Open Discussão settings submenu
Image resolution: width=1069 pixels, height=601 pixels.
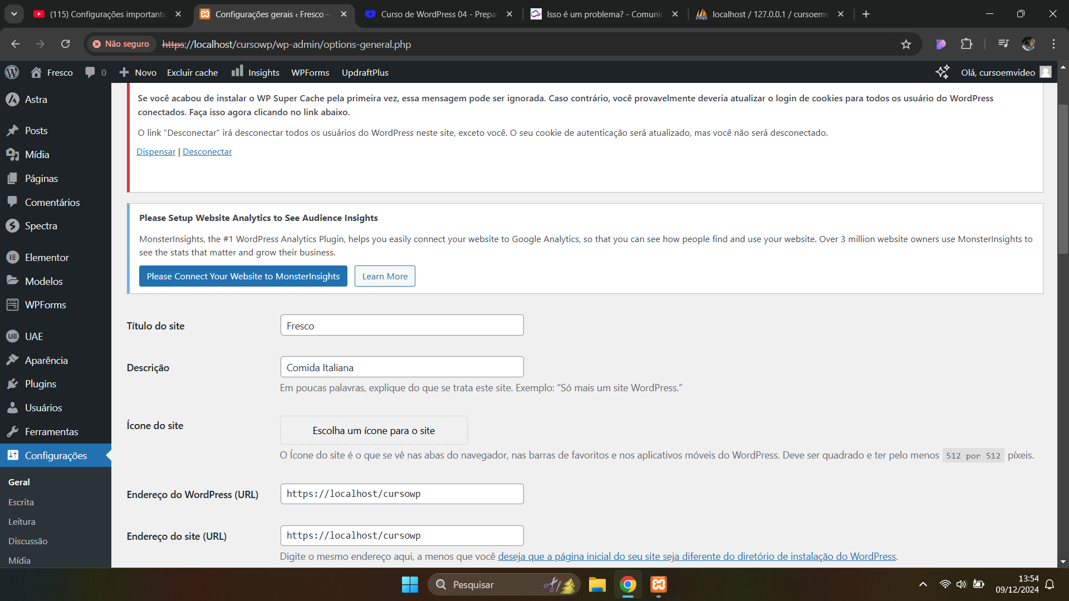pyautogui.click(x=28, y=541)
